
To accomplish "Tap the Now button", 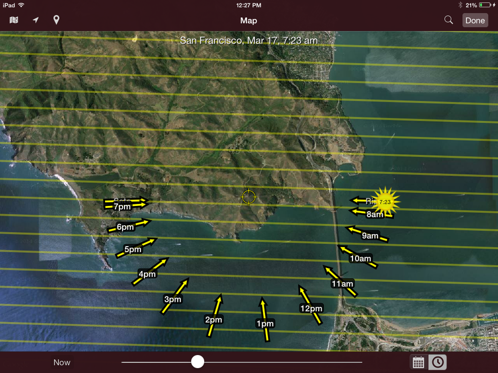I will 62,362.
